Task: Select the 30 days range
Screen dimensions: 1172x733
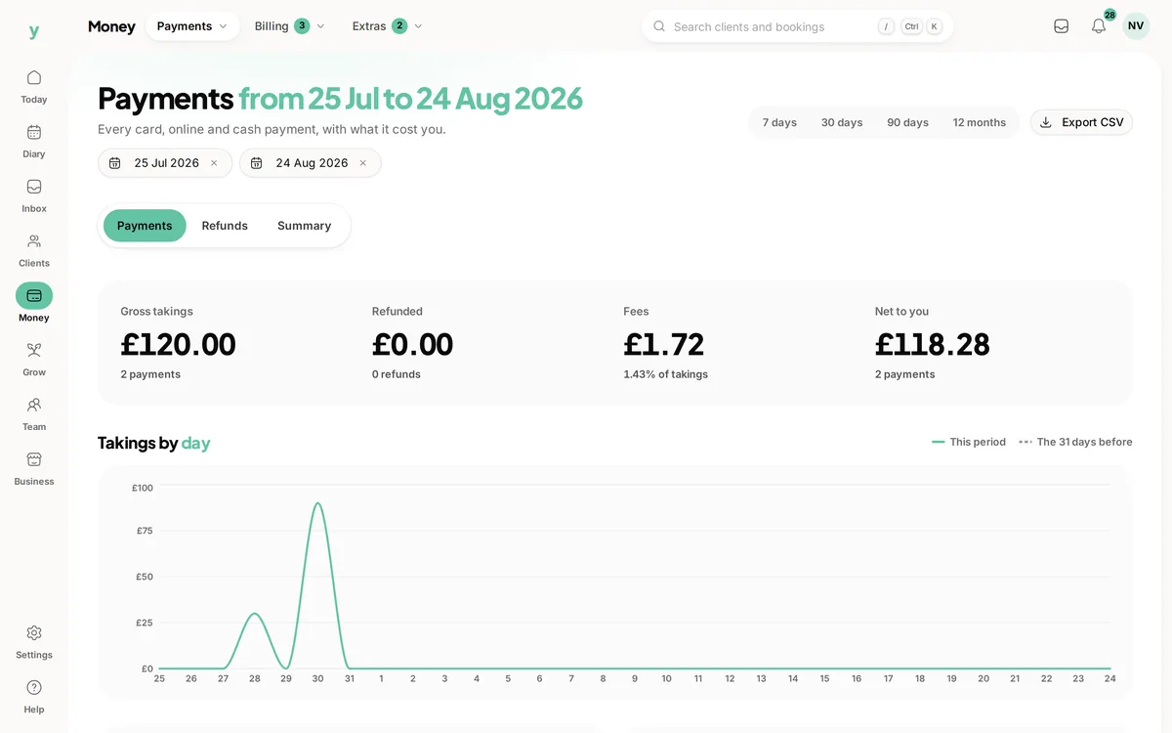Action: click(x=842, y=122)
